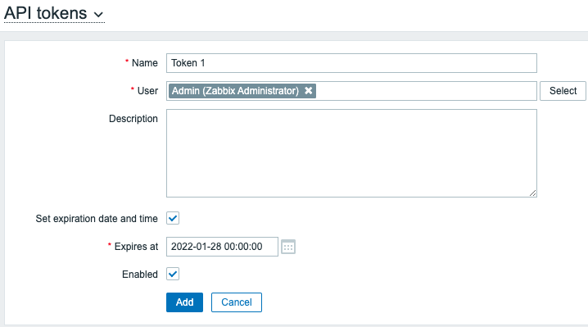Expand the API tokens chevron arrow
588x327 pixels.
pyautogui.click(x=98, y=15)
